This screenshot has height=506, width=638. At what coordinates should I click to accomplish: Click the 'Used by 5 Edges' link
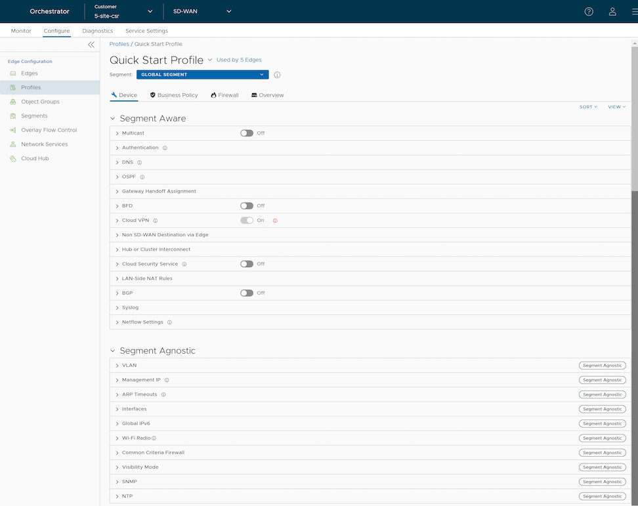click(x=239, y=60)
